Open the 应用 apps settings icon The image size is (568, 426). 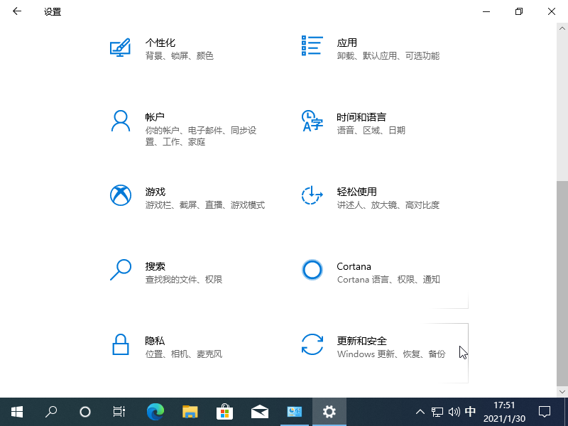pos(312,45)
